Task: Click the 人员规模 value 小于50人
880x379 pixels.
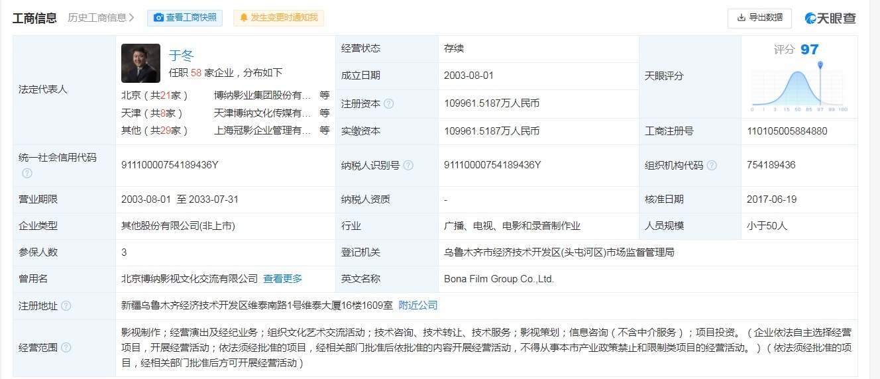Action: tap(767, 226)
